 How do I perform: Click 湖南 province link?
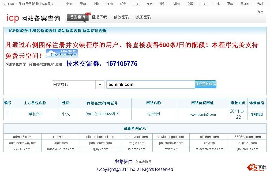(x=177, y=4)
